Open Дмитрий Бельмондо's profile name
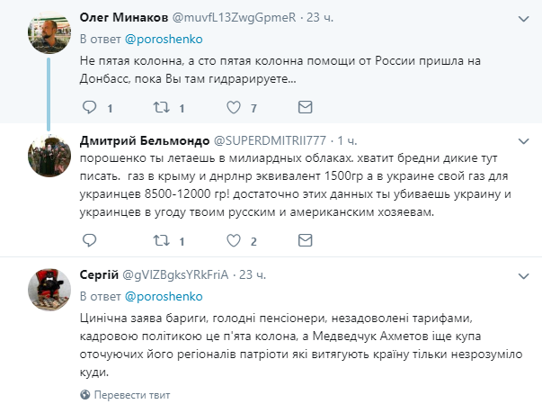The height and width of the screenshot is (404, 542). pyautogui.click(x=143, y=141)
